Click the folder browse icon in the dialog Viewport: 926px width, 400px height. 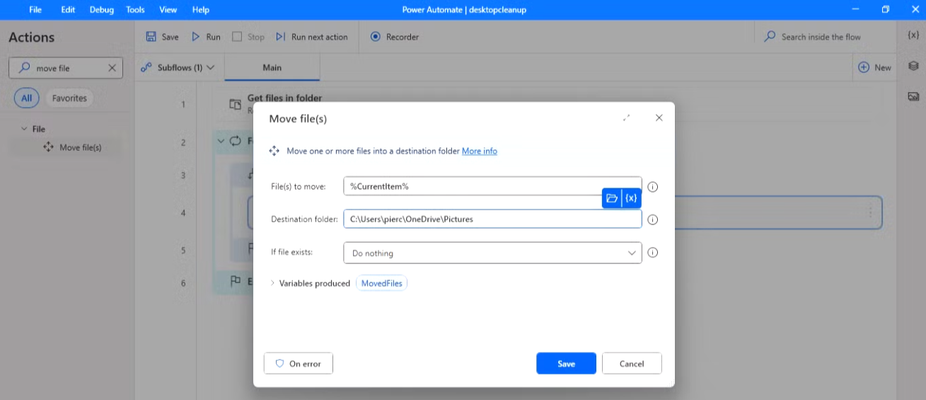(x=612, y=198)
